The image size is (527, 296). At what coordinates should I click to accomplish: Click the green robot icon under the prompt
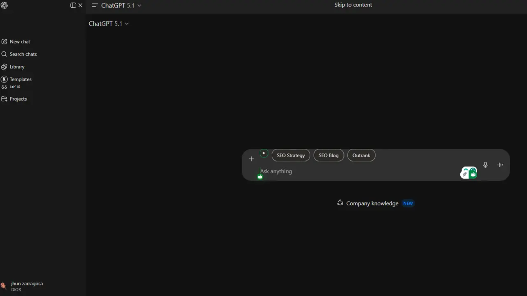[260, 177]
